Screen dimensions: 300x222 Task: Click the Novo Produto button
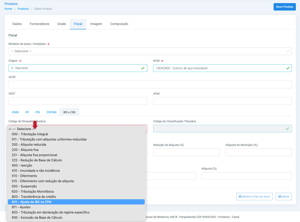pyautogui.click(x=284, y=7)
